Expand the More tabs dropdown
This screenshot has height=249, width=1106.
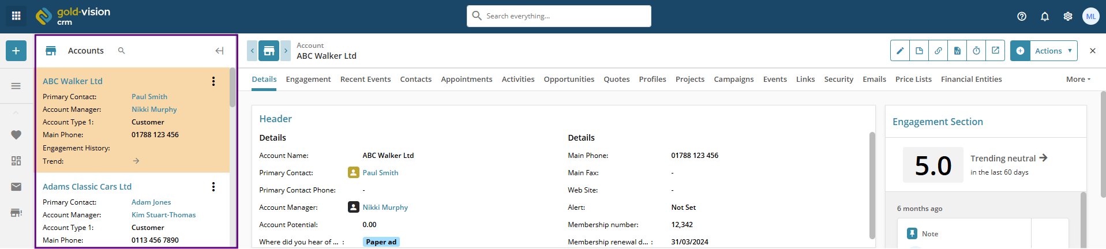click(x=1078, y=80)
